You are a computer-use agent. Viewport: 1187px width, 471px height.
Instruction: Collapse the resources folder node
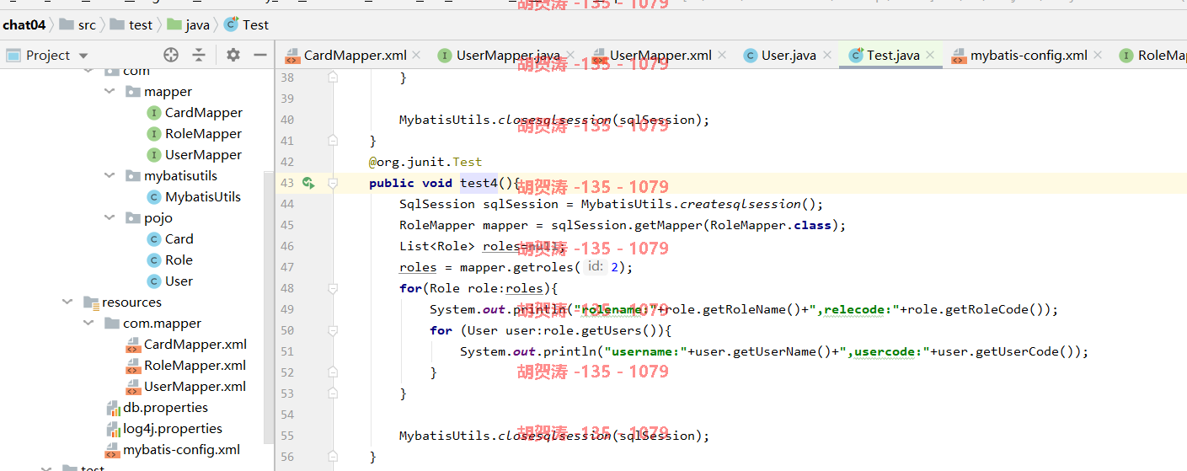pyautogui.click(x=67, y=302)
